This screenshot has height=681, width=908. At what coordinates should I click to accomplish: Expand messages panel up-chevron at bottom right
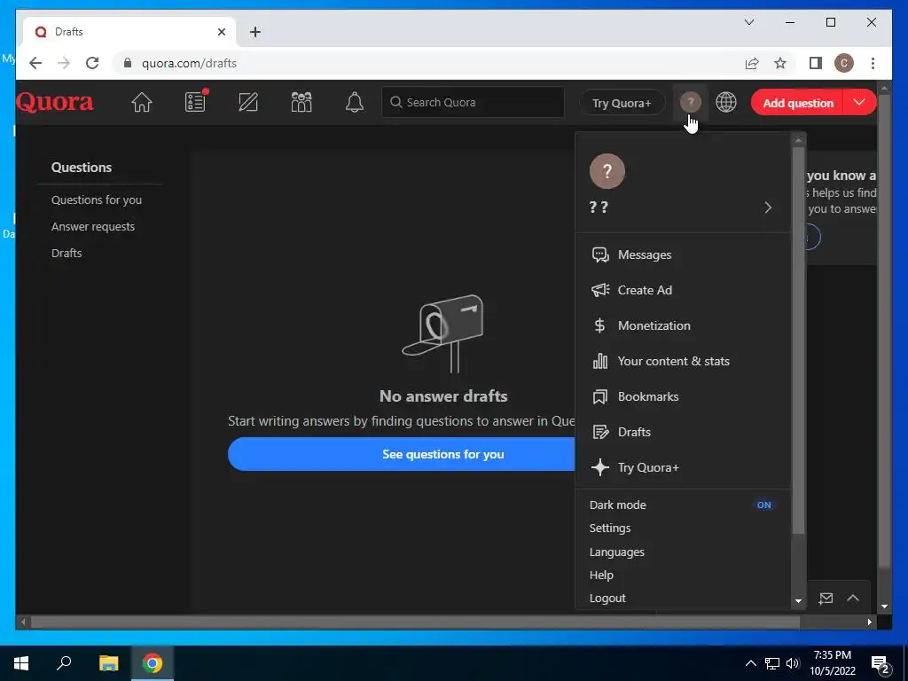[852, 599]
